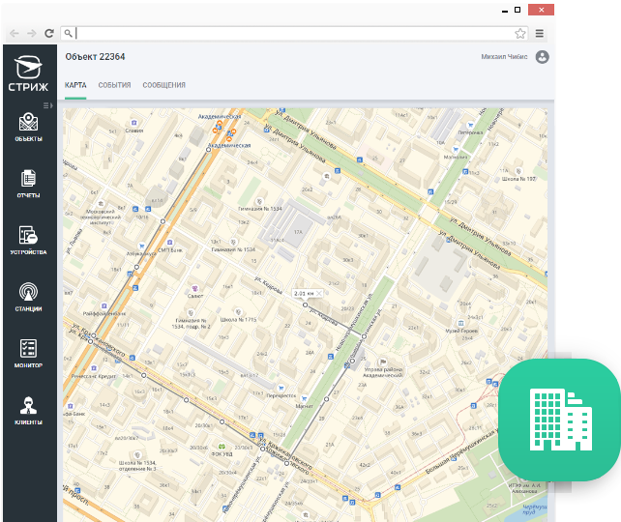Select the Станции stations icon
Screen dimensions: 621x522
coord(28,297)
